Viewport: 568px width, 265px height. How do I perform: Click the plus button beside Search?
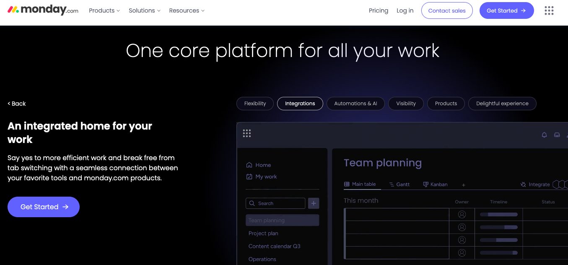tap(314, 203)
